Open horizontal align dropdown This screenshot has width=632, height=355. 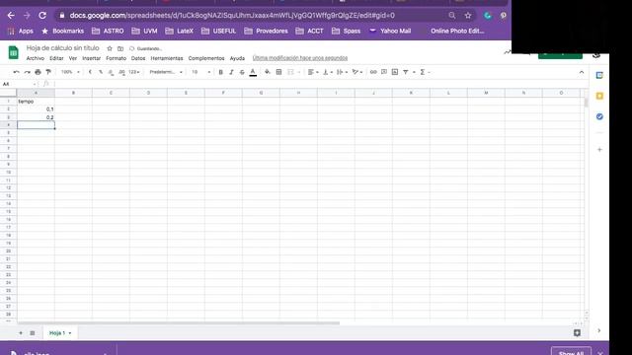pyautogui.click(x=313, y=72)
